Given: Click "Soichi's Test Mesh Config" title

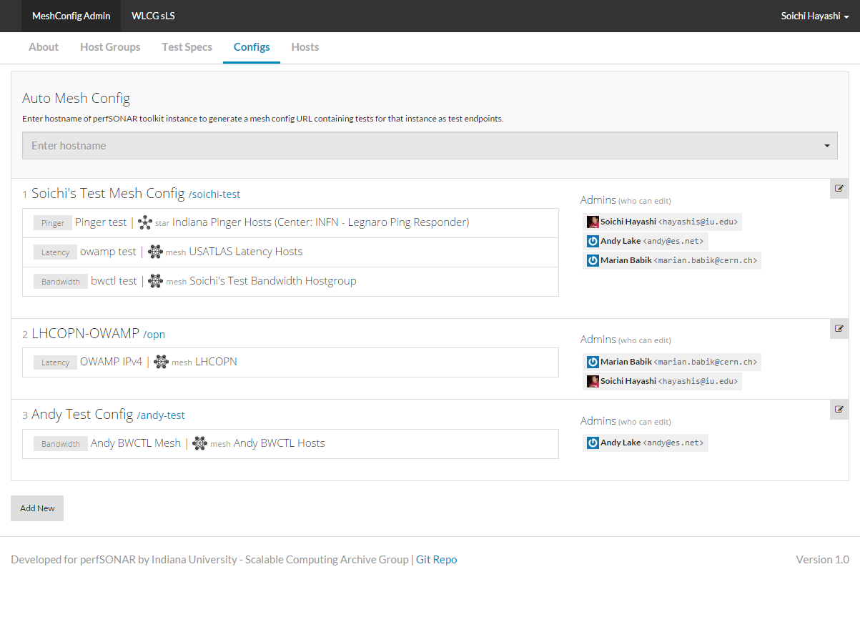Looking at the screenshot, I should (x=108, y=193).
